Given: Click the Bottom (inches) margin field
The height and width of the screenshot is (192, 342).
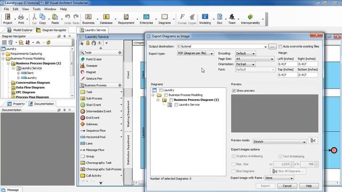Looking at the screenshot, I should pyautogui.click(x=308, y=75).
